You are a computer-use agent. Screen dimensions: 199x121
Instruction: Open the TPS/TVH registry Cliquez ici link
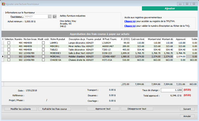(130, 21)
